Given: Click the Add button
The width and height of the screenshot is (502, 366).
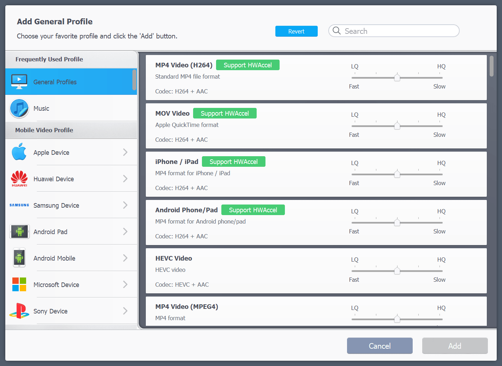Looking at the screenshot, I should (x=455, y=346).
